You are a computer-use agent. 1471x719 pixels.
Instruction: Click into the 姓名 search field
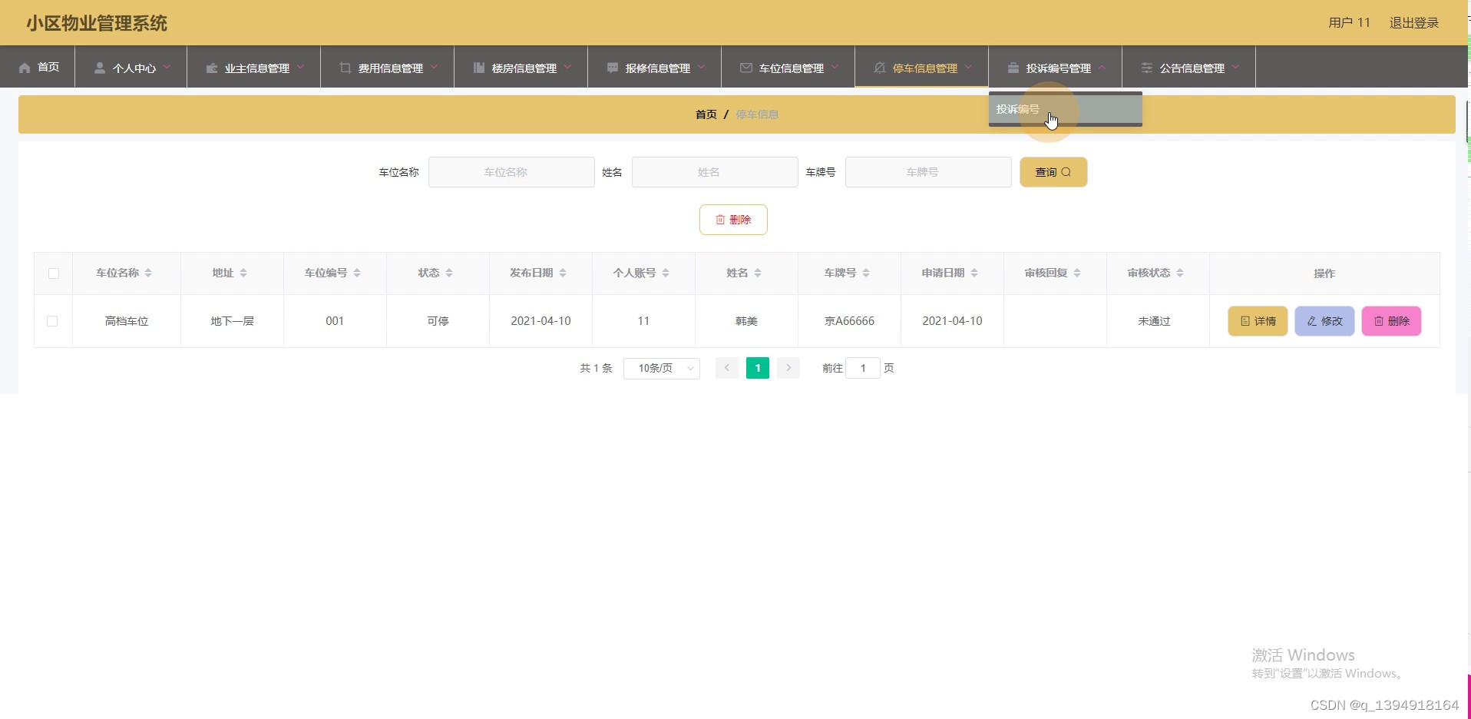coord(715,172)
